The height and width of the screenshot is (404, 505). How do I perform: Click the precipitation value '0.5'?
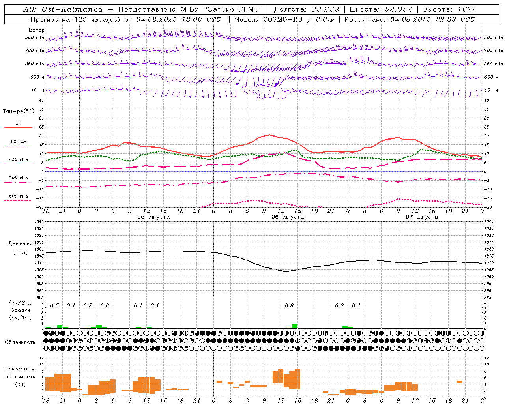click(54, 306)
